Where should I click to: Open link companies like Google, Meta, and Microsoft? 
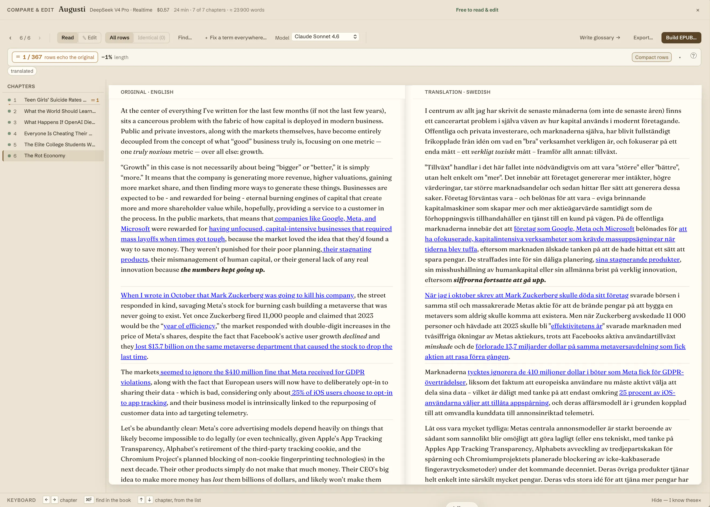pos(325,218)
